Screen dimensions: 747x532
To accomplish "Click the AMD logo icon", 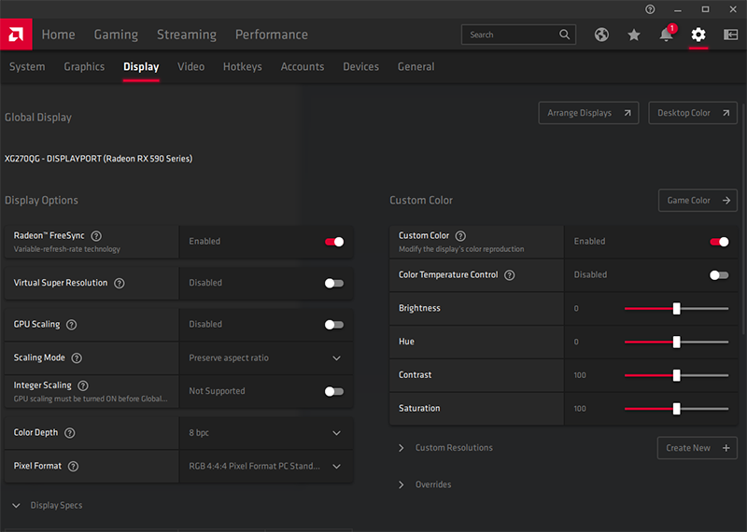I will pyautogui.click(x=16, y=35).
